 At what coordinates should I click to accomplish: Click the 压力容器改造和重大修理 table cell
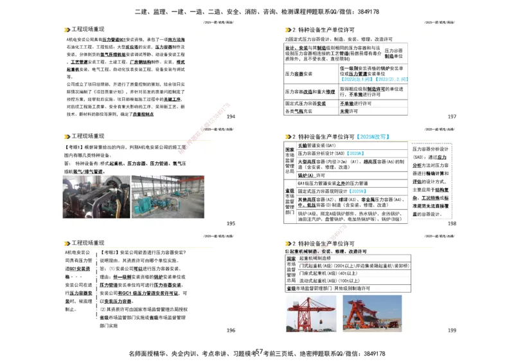pos(311,91)
